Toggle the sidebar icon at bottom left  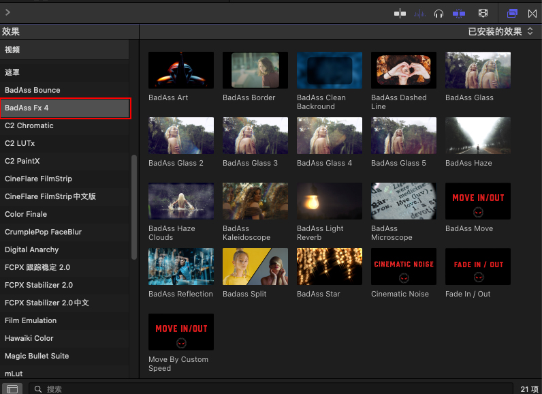pos(12,389)
